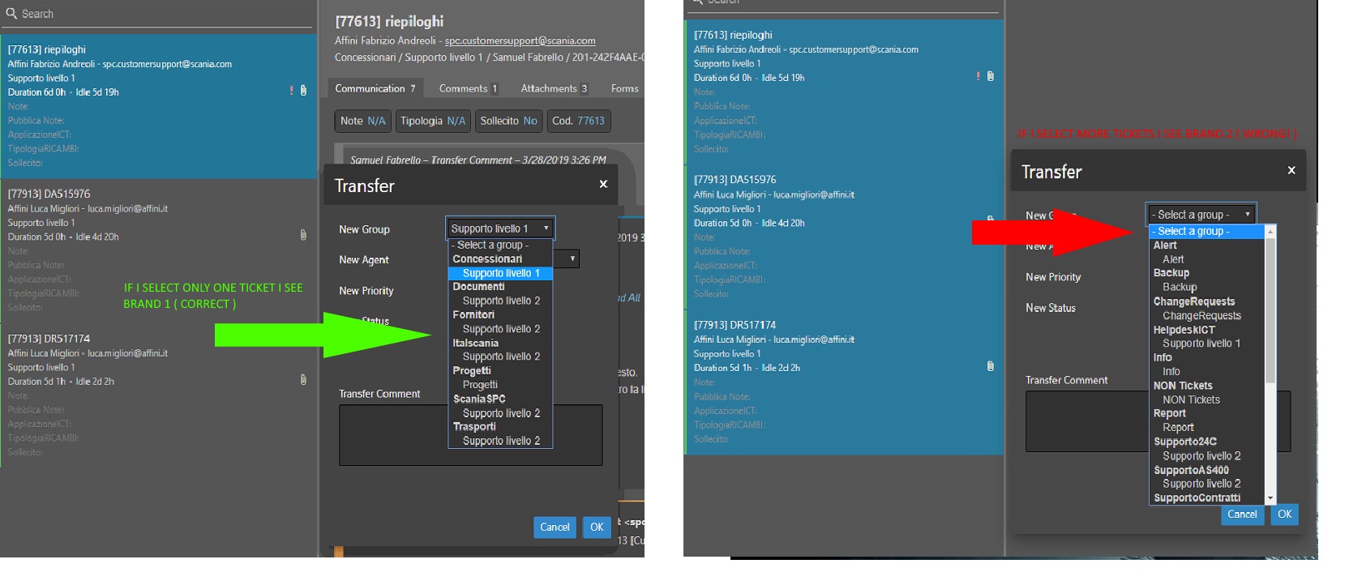Open the '- Select a group -' combo box
Viewport: 1349px width, 585px height.
pos(1201,215)
